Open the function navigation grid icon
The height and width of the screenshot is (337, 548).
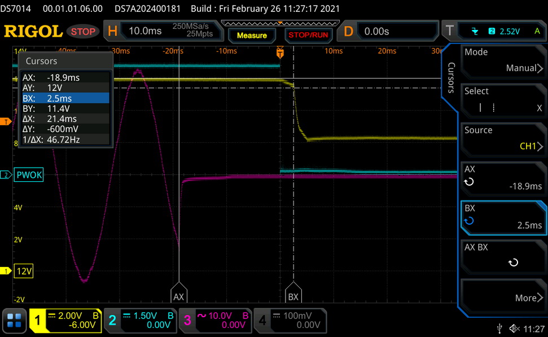14,321
